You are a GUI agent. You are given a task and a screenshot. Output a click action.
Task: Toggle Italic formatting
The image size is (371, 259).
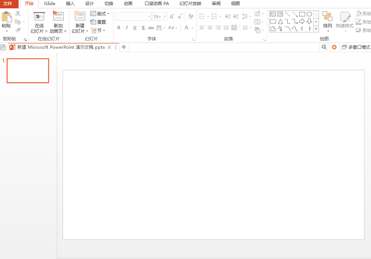click(127, 28)
